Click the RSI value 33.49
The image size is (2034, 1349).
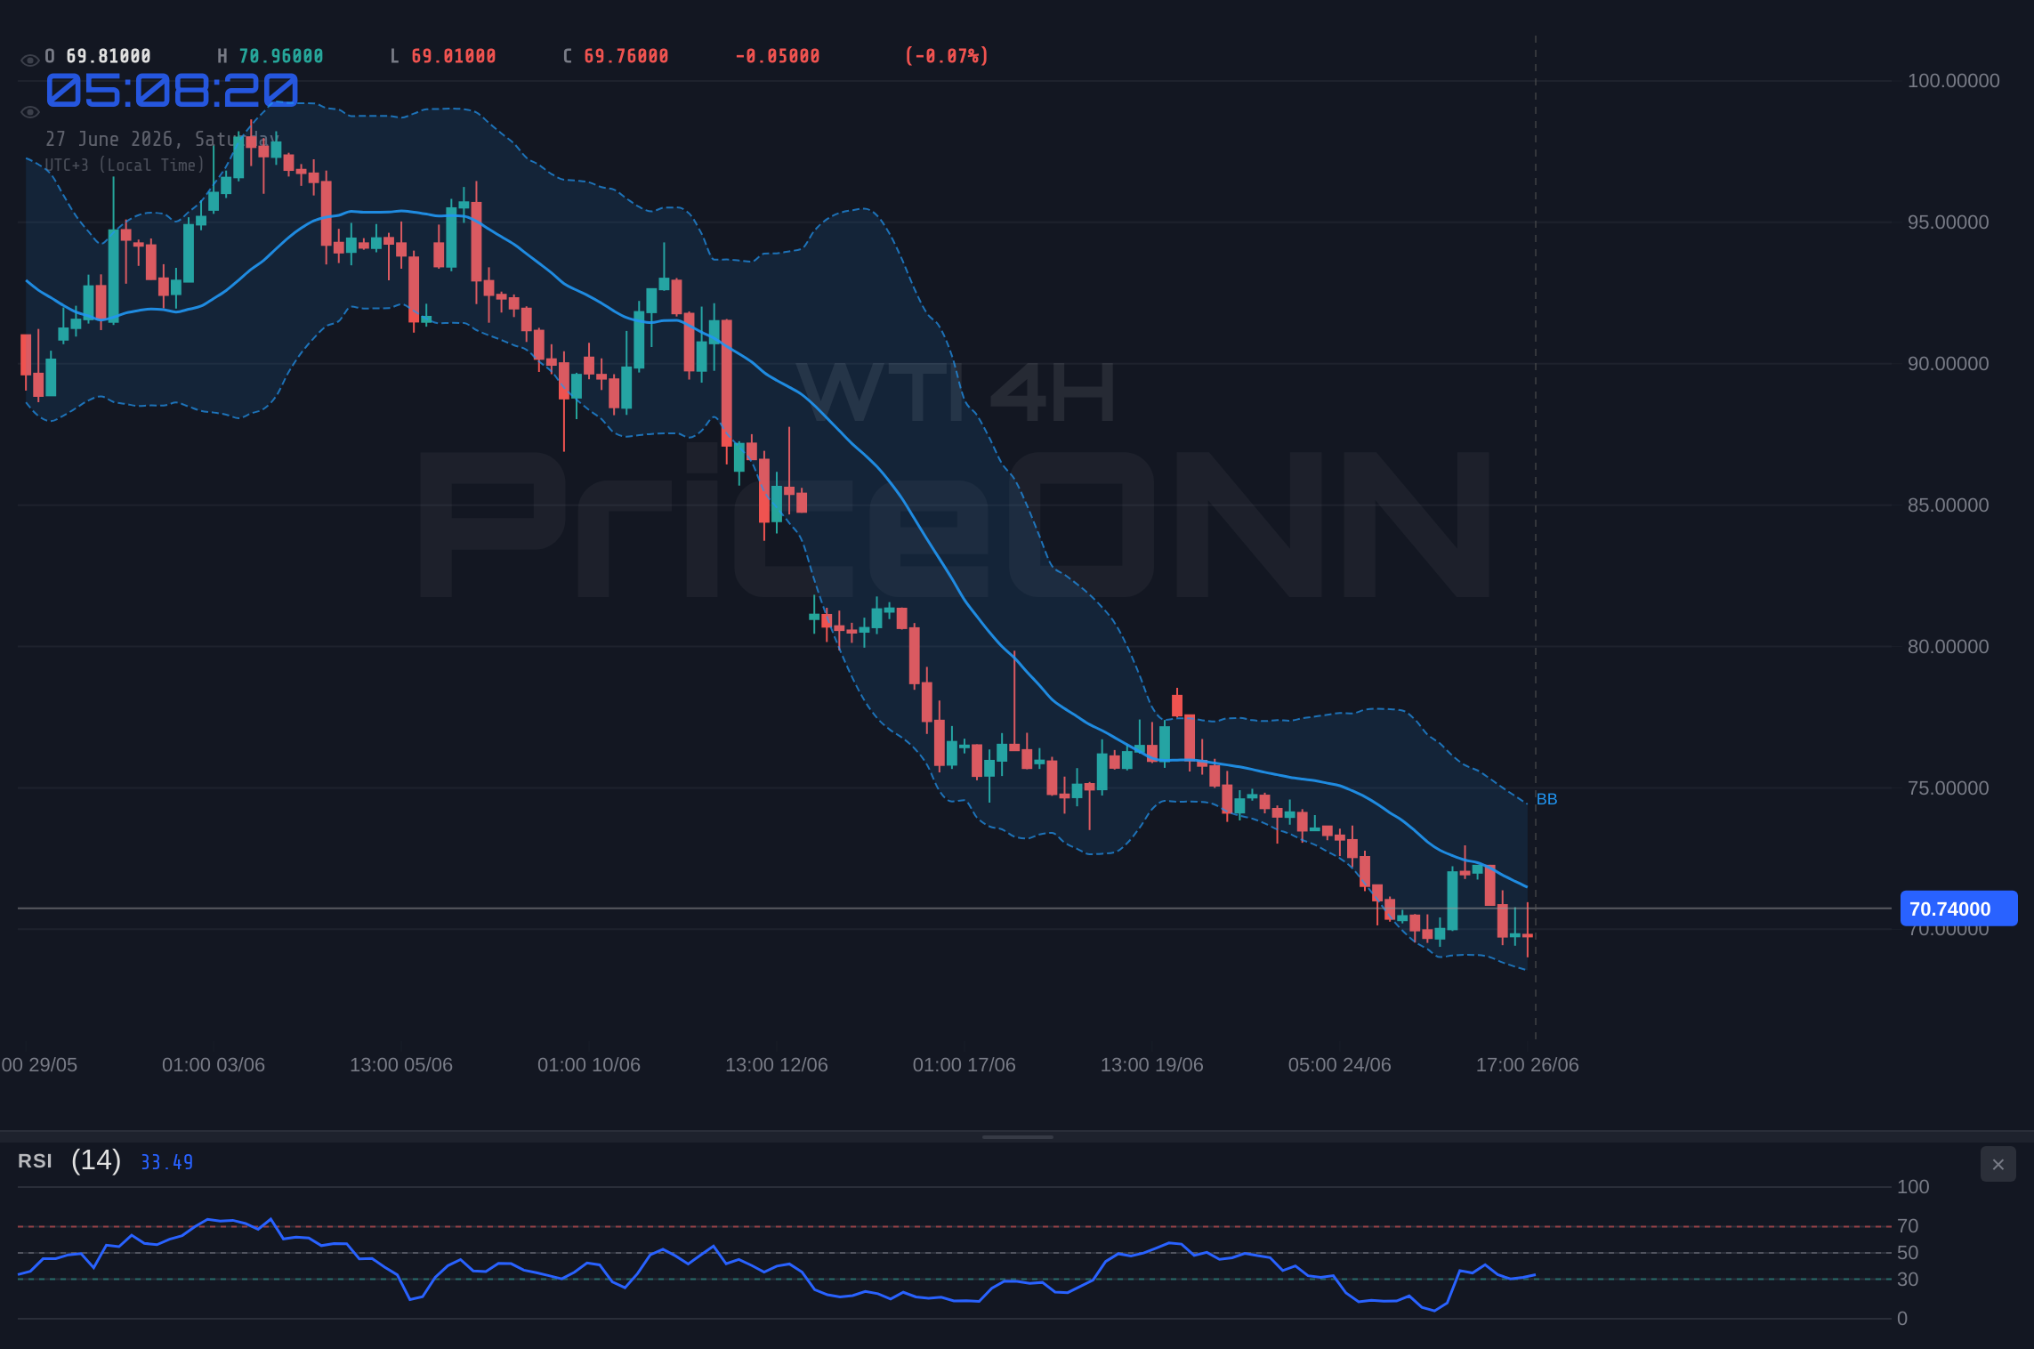tap(166, 1162)
